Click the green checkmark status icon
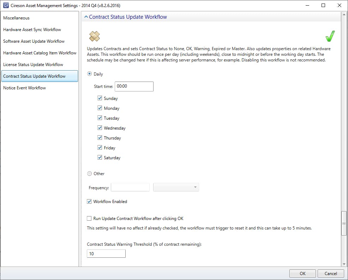Screen dimensions: 348x280 coord(330,36)
